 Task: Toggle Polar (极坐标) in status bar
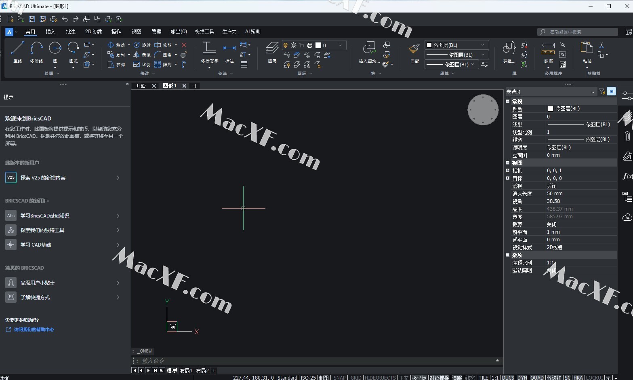[x=419, y=378]
